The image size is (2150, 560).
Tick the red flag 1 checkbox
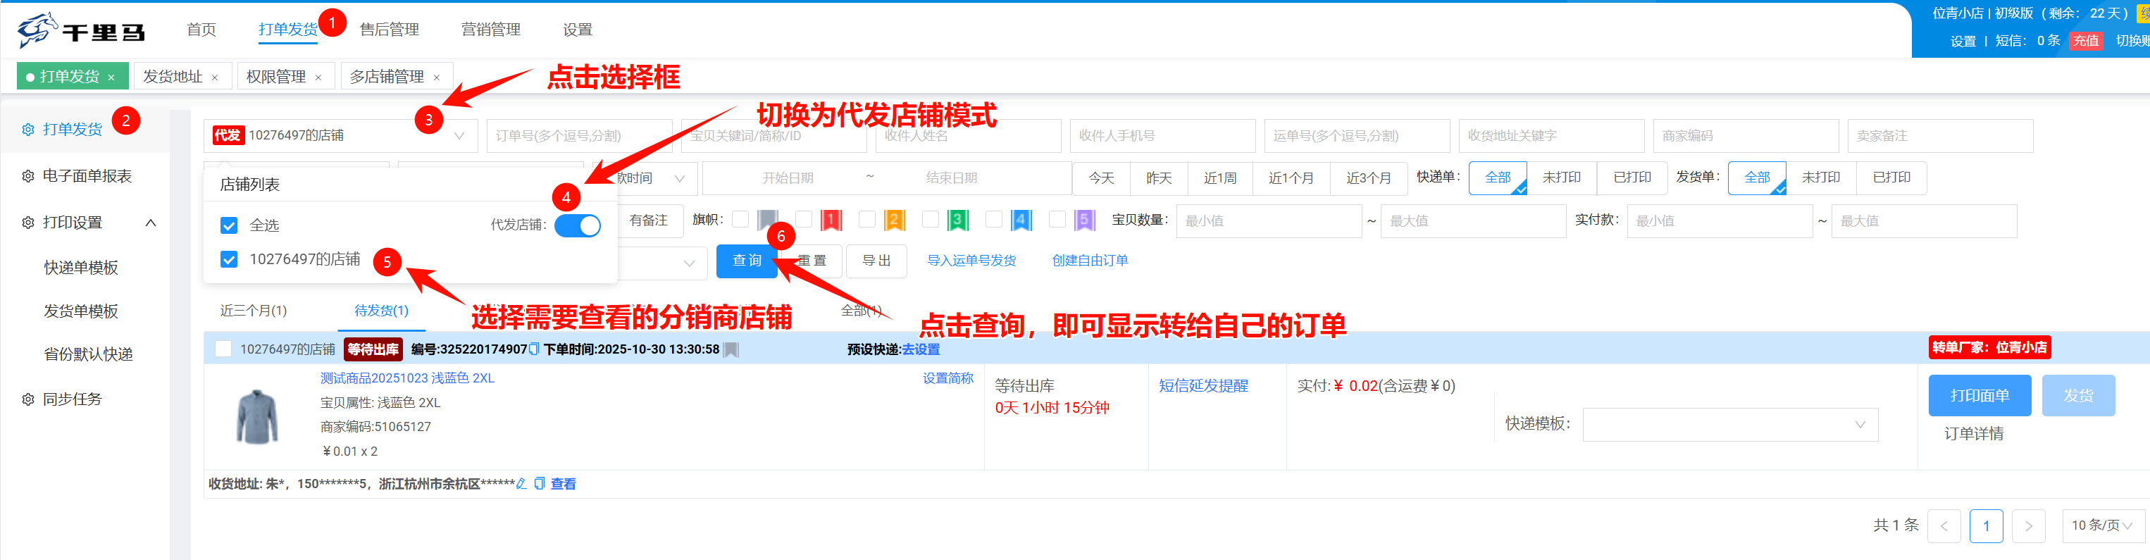coord(804,220)
